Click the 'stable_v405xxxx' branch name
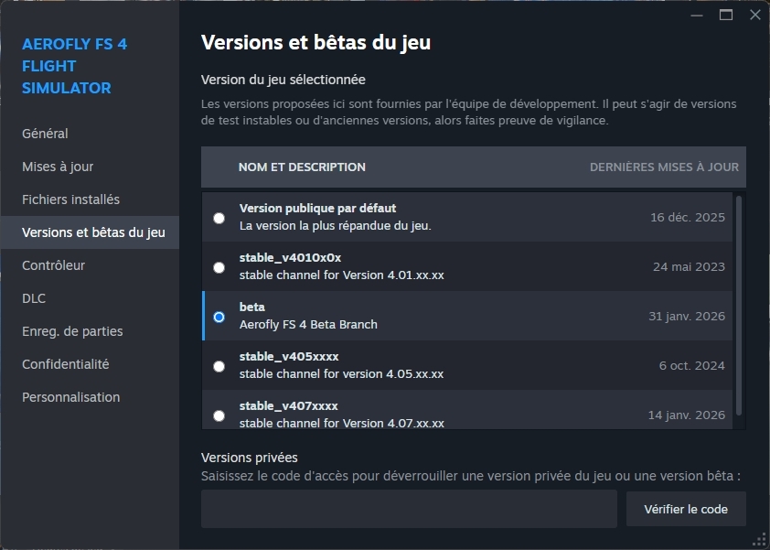 (x=289, y=356)
